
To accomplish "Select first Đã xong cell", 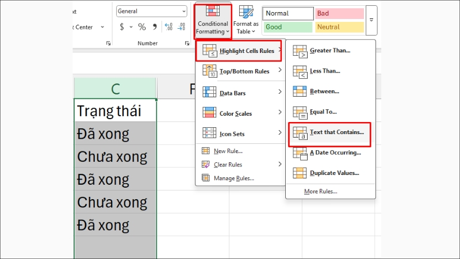I will 116,134.
